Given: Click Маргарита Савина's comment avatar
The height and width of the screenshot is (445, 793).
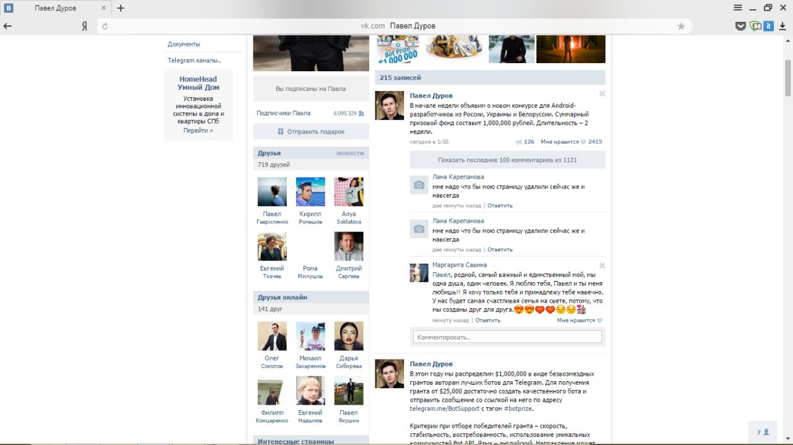Looking at the screenshot, I should (x=419, y=273).
